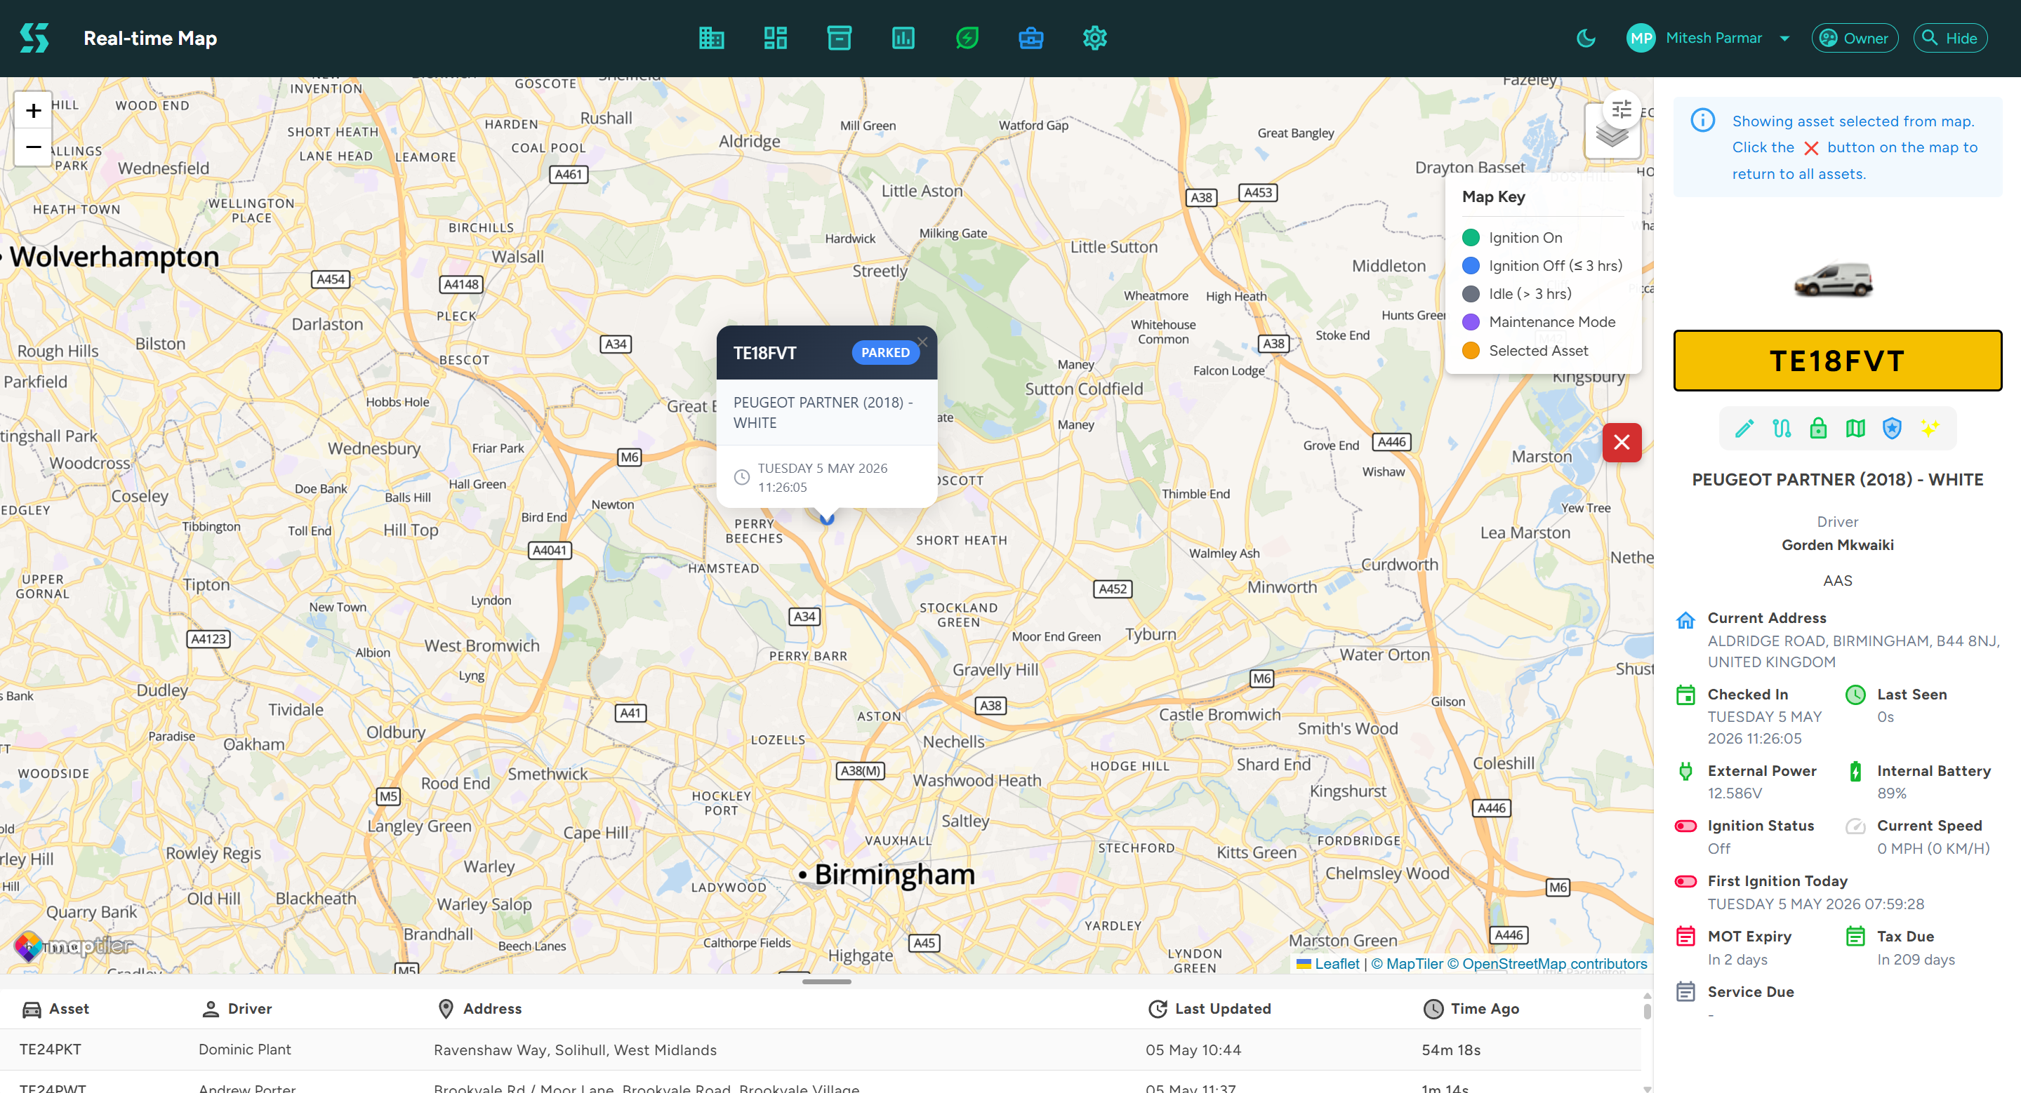Click the journey route icon for asset
This screenshot has width=2021, height=1093.
(1781, 428)
